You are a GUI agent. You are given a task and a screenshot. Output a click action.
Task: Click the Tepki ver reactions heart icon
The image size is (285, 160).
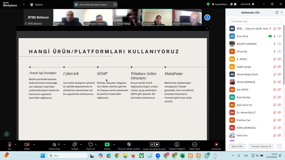coord(90,145)
